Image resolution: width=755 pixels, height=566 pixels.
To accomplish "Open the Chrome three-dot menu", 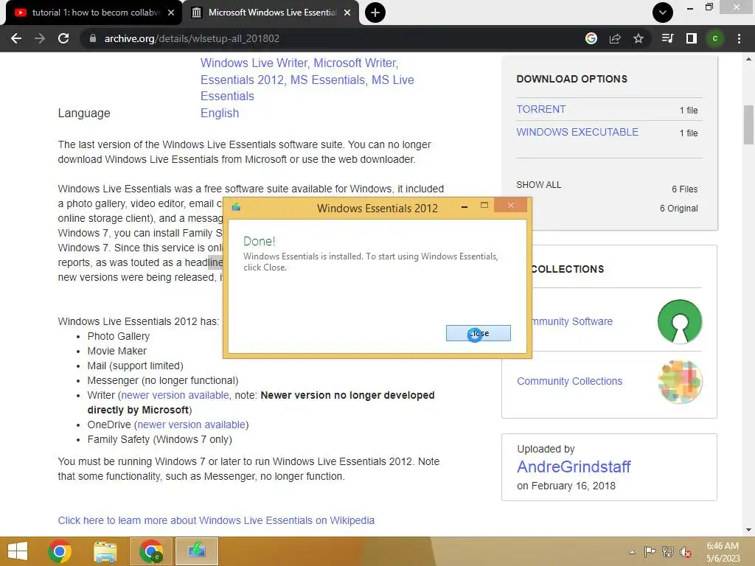I will point(739,38).
